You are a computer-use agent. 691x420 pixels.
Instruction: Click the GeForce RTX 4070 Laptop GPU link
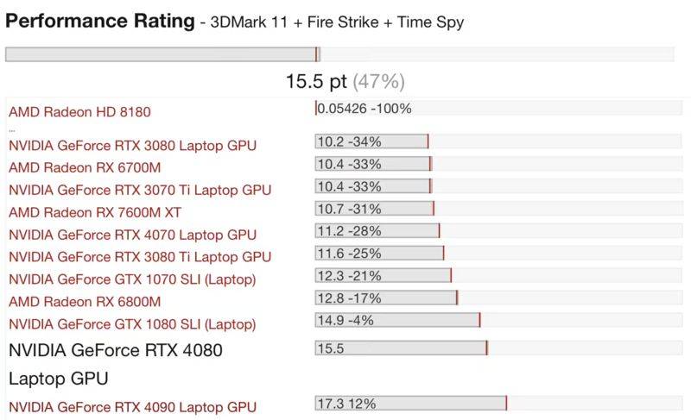click(132, 235)
